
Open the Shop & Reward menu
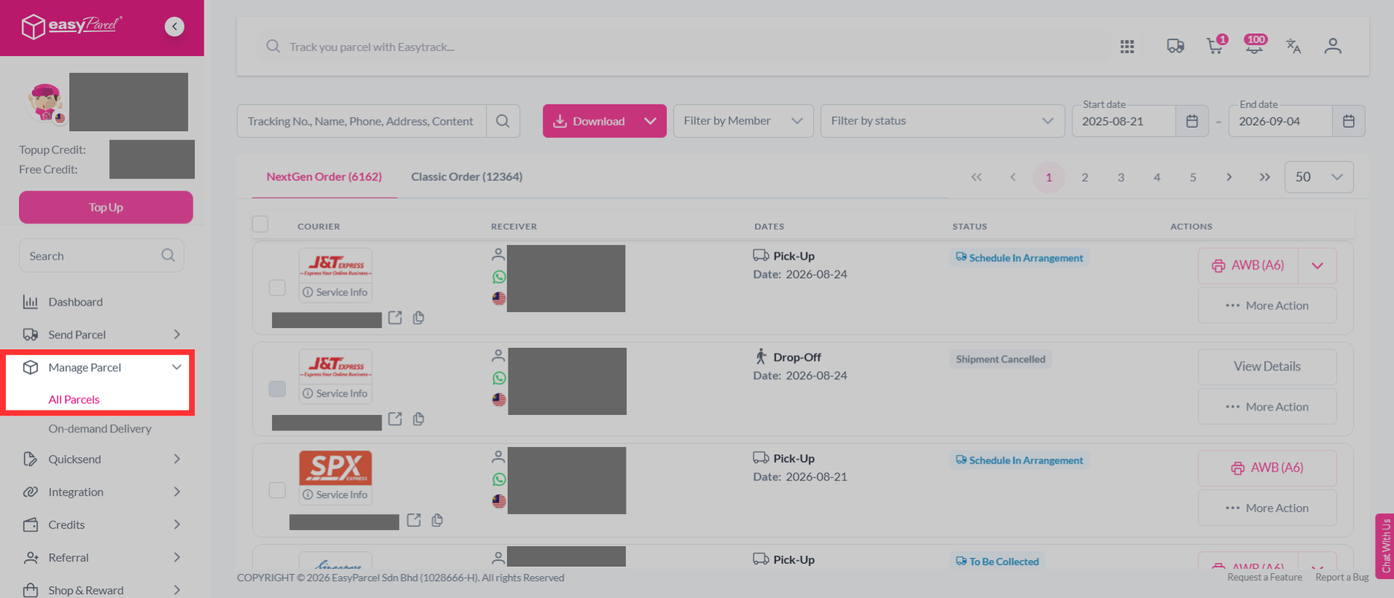click(101, 590)
